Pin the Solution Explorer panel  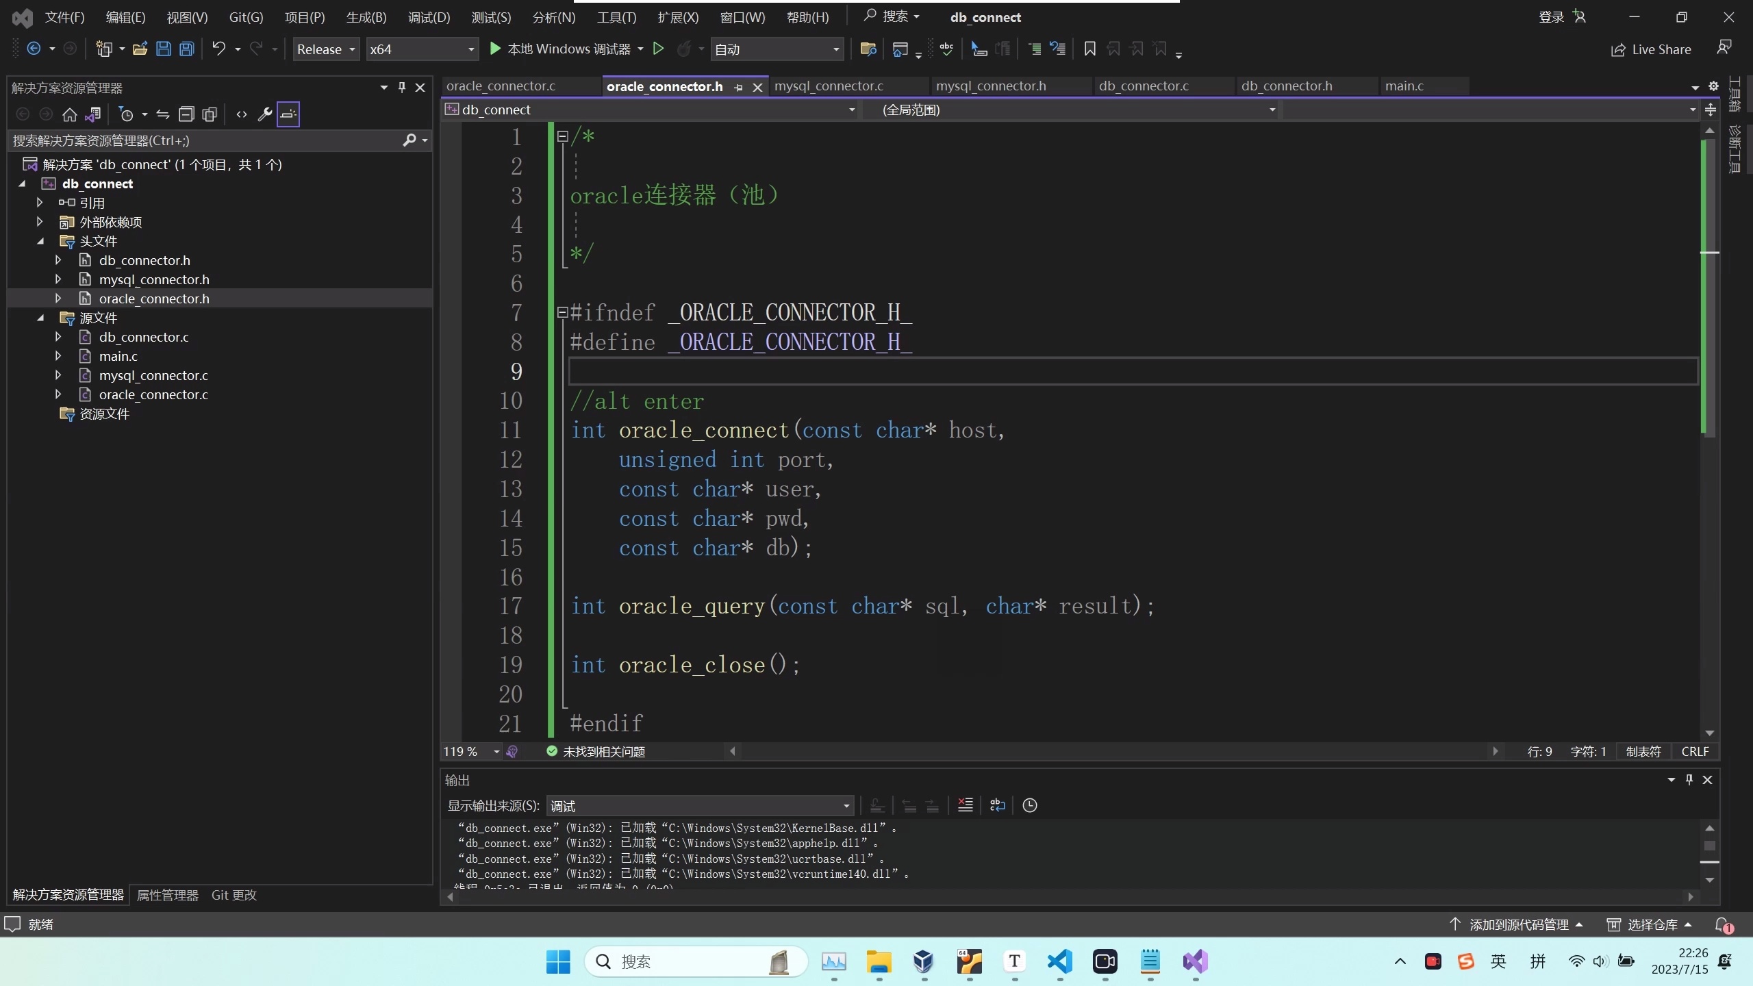402,87
